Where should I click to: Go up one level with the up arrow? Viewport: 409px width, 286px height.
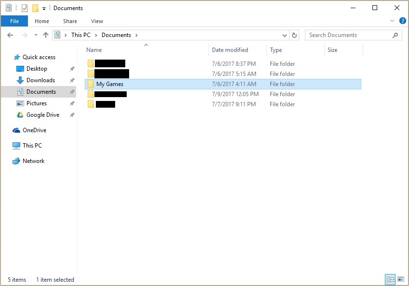[46, 35]
